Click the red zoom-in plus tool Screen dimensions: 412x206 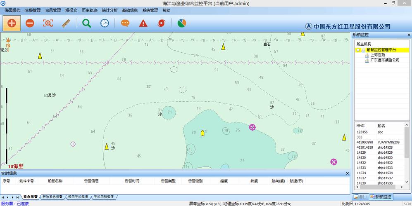[x=12, y=23]
